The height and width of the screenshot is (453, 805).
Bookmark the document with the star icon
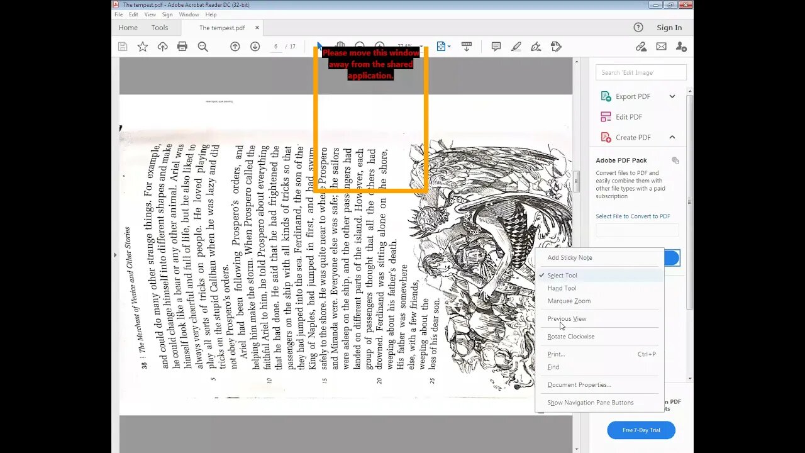[143, 47]
